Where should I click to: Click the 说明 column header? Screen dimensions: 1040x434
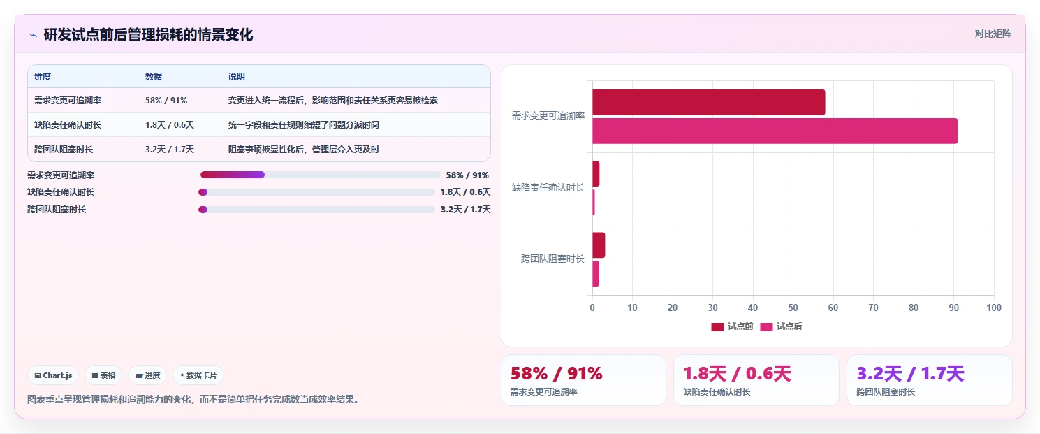coord(237,77)
